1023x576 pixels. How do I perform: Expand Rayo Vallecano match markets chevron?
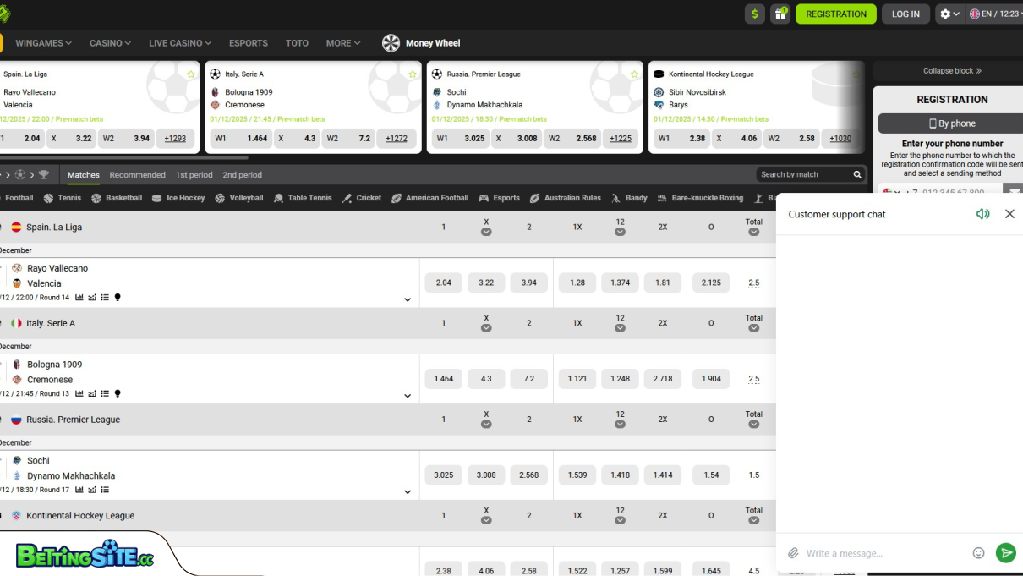point(408,300)
